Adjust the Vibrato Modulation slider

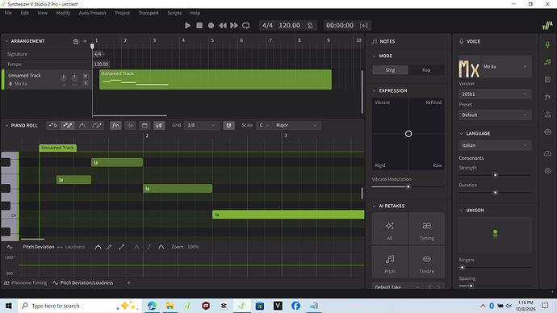tap(408, 186)
